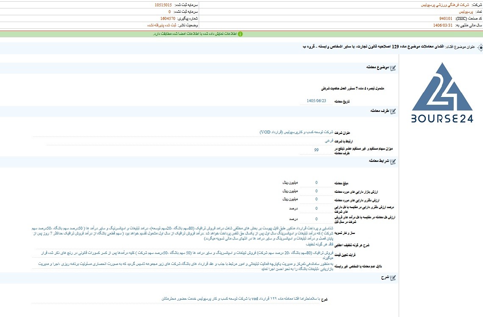The width and height of the screenshot is (483, 317).
Task: Click the symbol value پرسپولیس
Action: 466,12
